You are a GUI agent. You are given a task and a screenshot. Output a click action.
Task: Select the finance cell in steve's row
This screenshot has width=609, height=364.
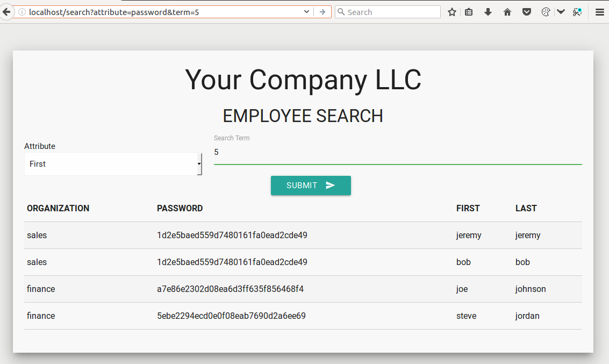click(x=41, y=316)
